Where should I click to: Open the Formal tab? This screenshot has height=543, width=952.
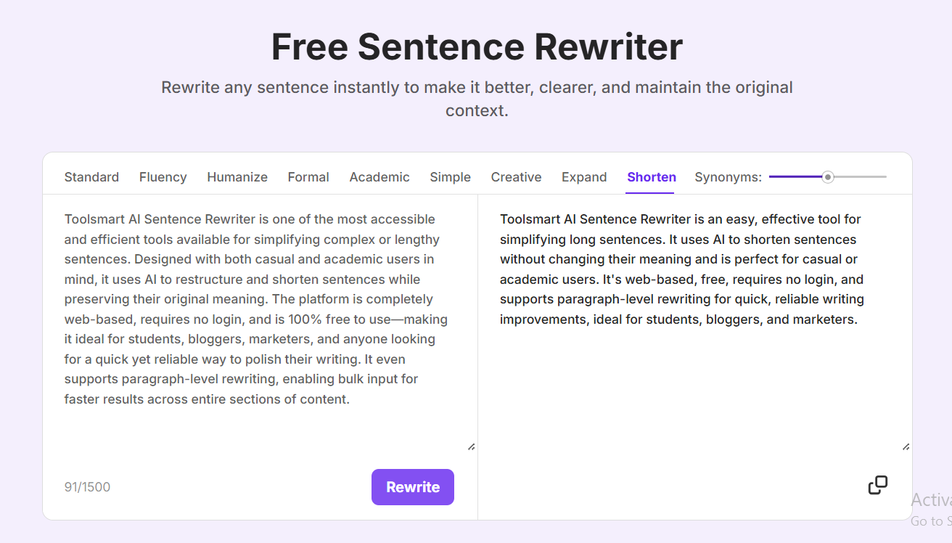(308, 177)
